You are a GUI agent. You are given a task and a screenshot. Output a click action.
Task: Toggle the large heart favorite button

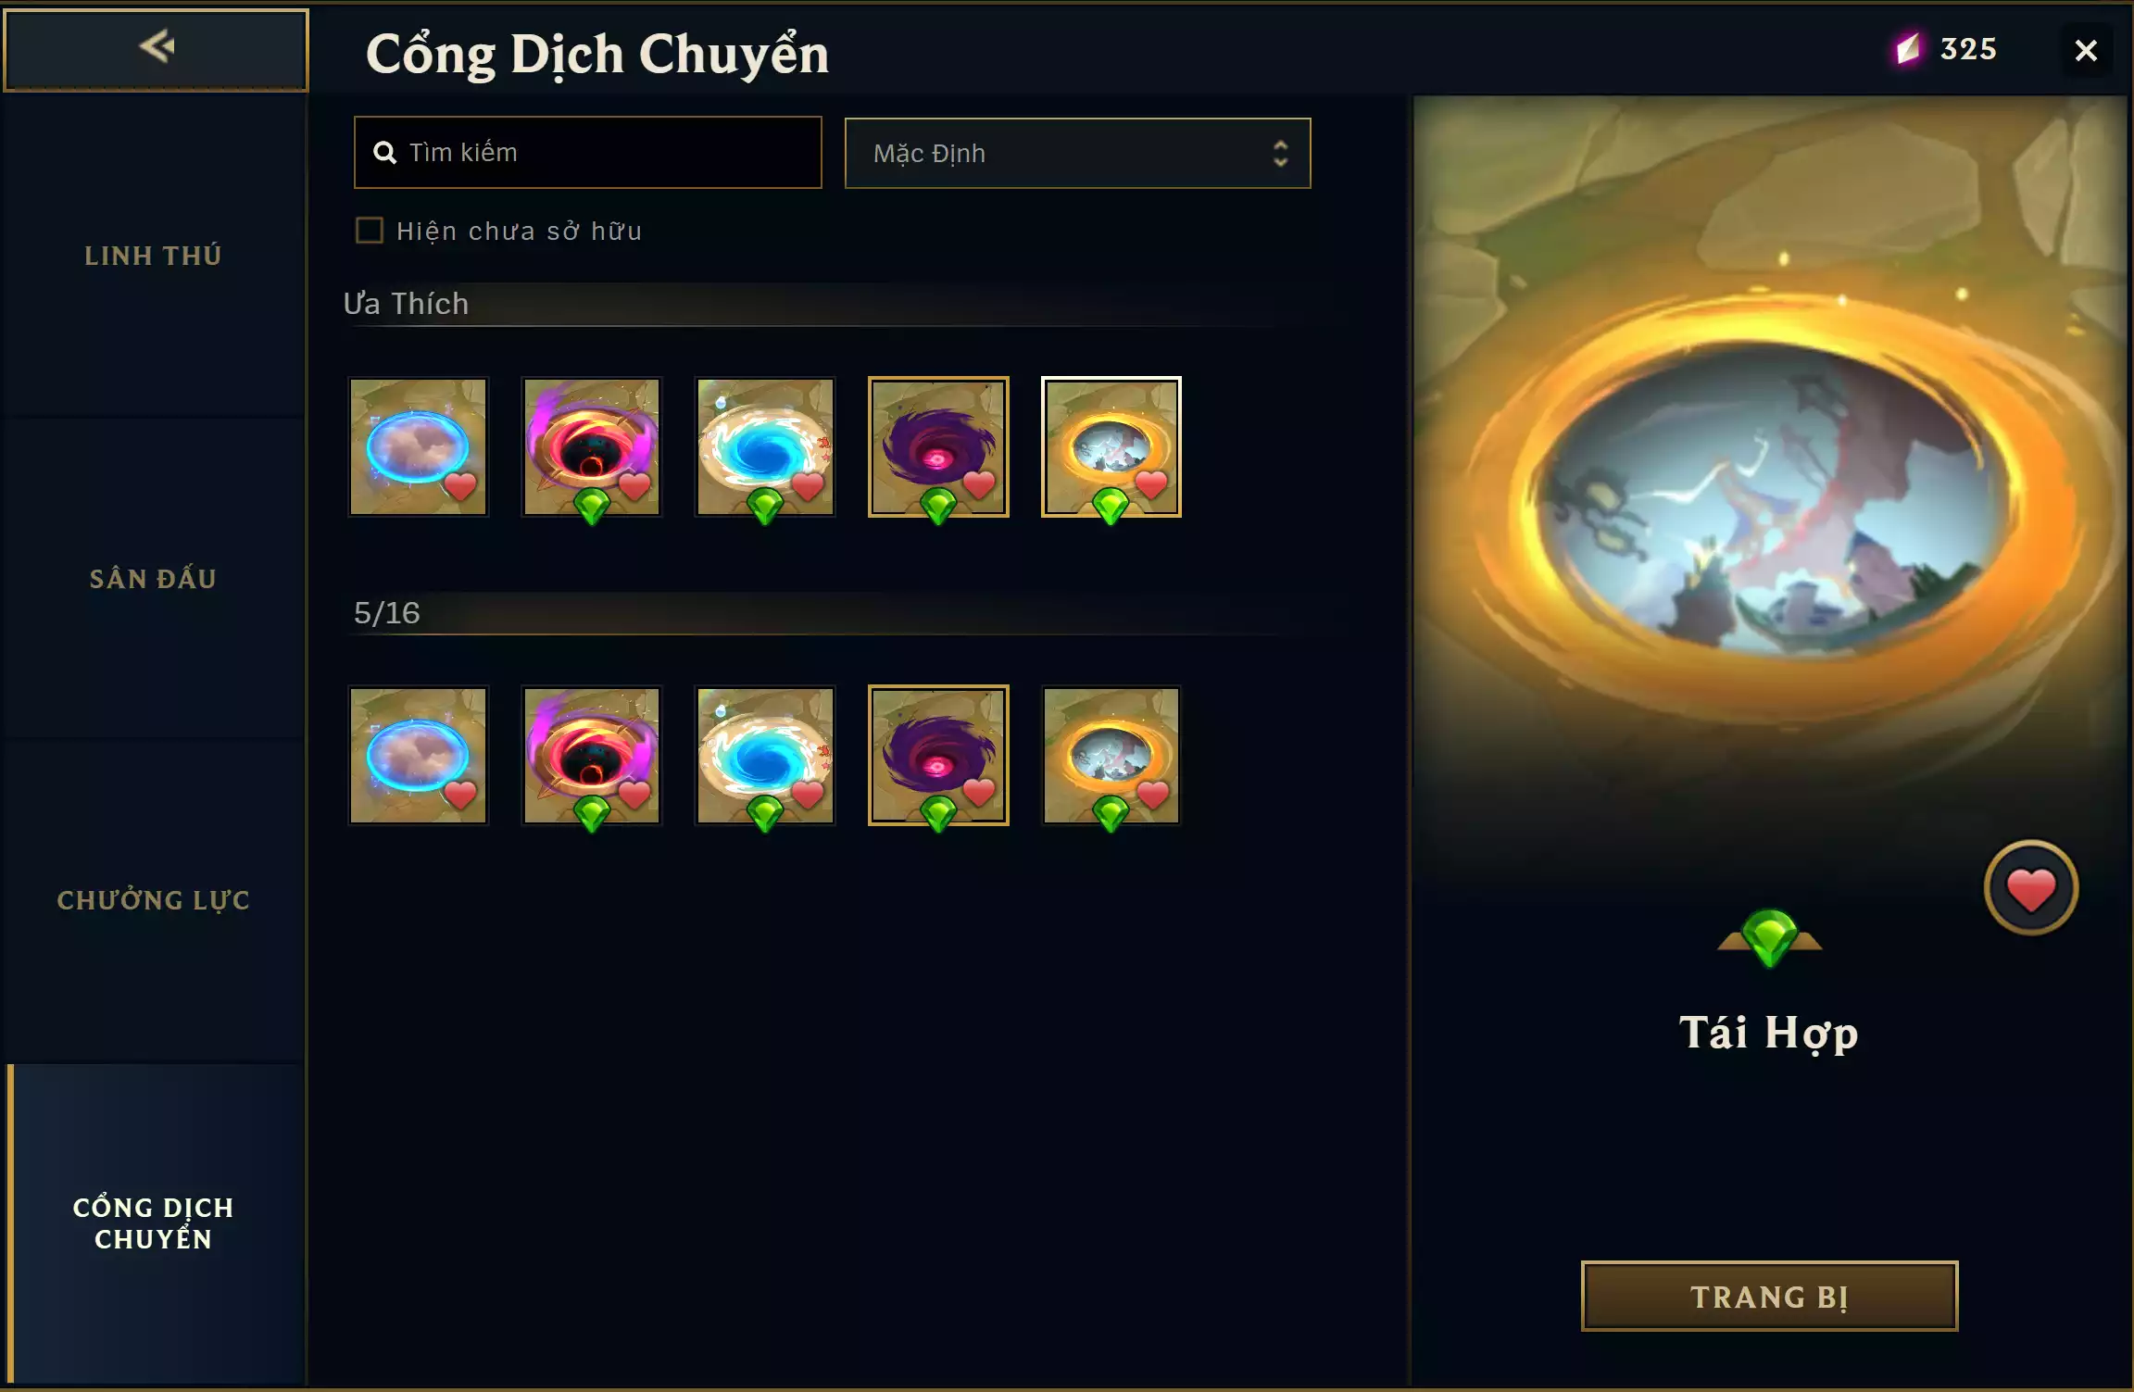pos(2030,888)
